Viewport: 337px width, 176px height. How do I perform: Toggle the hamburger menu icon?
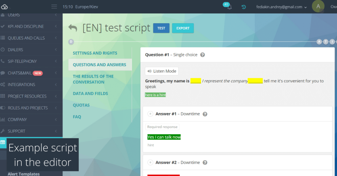(54, 7)
